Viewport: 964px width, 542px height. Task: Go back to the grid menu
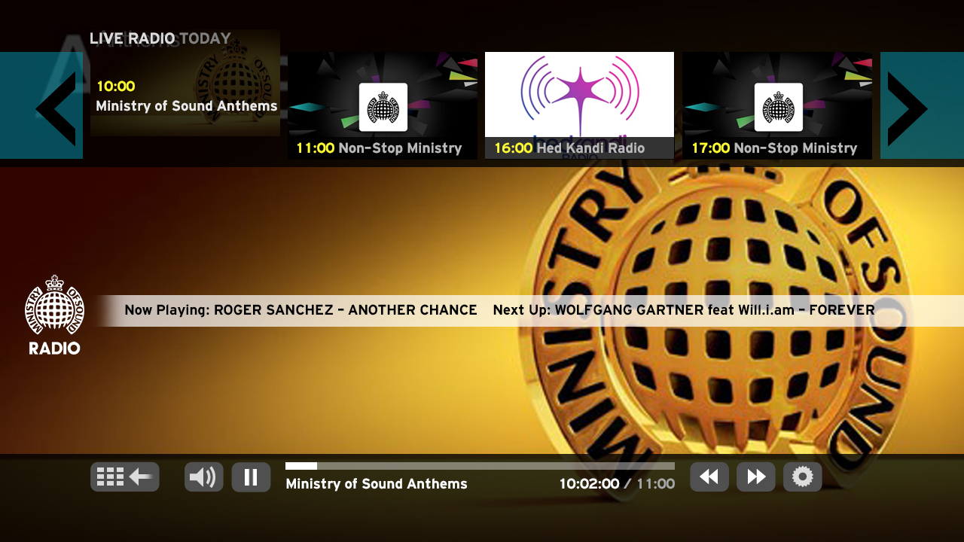[125, 477]
